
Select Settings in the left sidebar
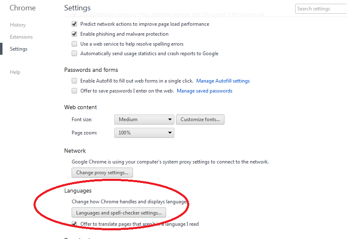pyautogui.click(x=19, y=49)
